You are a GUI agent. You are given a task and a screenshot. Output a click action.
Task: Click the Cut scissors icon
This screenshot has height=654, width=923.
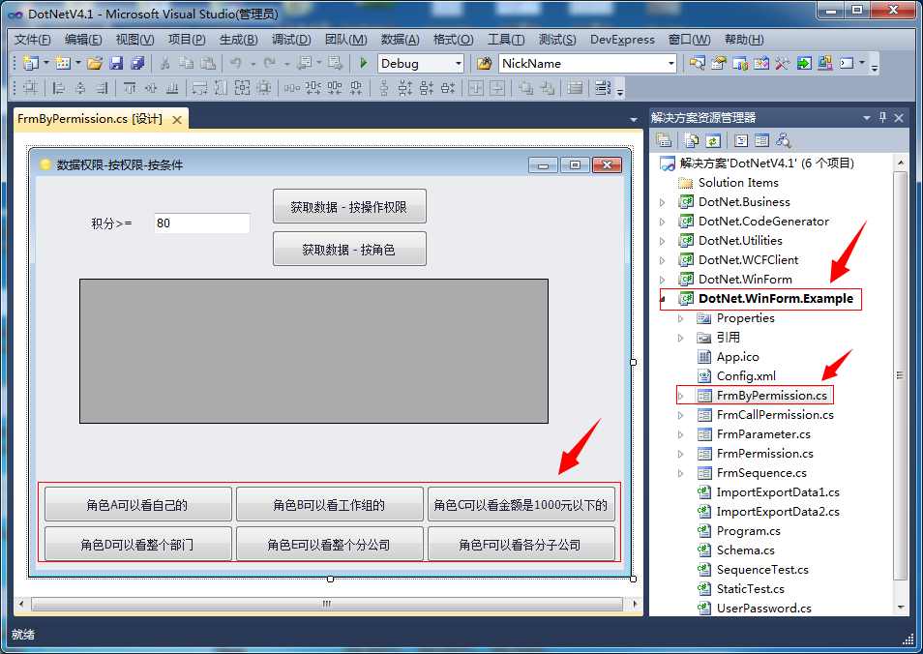point(164,63)
